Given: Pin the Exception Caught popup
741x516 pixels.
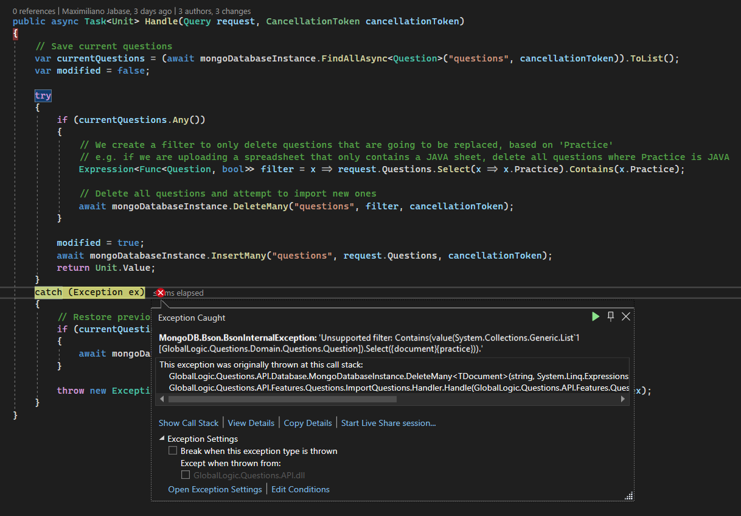Looking at the screenshot, I should 611,316.
